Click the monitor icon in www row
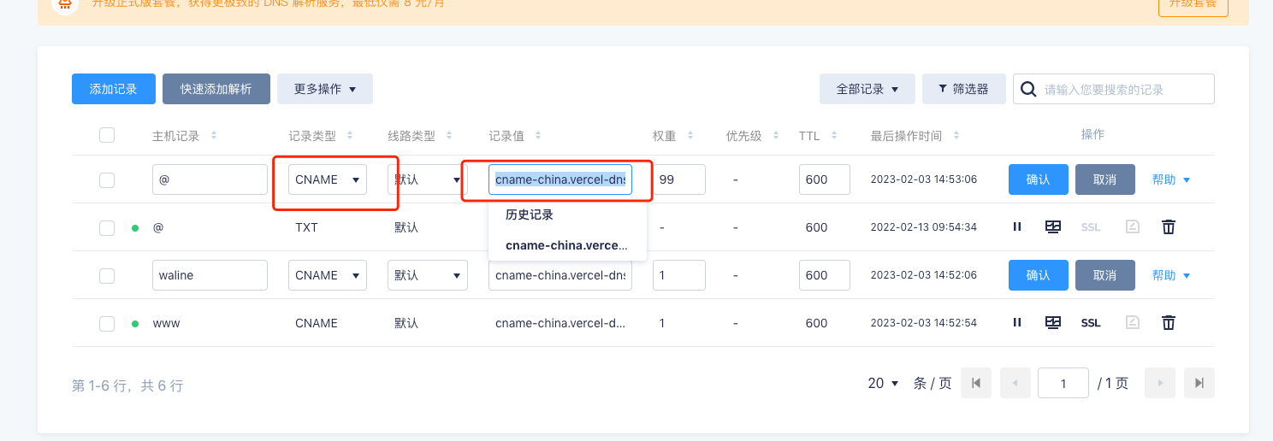The width and height of the screenshot is (1273, 441). click(x=1053, y=322)
